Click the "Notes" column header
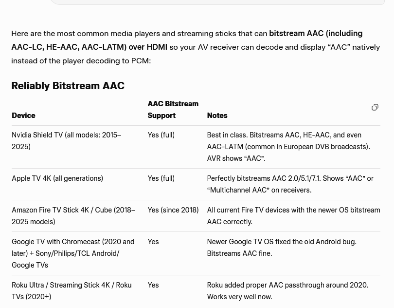394x308 pixels. pos(217,115)
